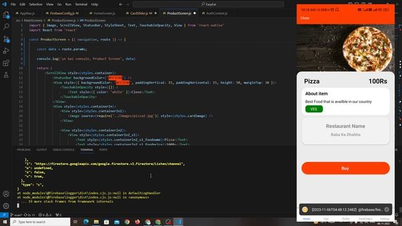This screenshot has height=226, width=402.
Task: Tap the Profile tab in emulator bottom bar
Action: (x=345, y=218)
